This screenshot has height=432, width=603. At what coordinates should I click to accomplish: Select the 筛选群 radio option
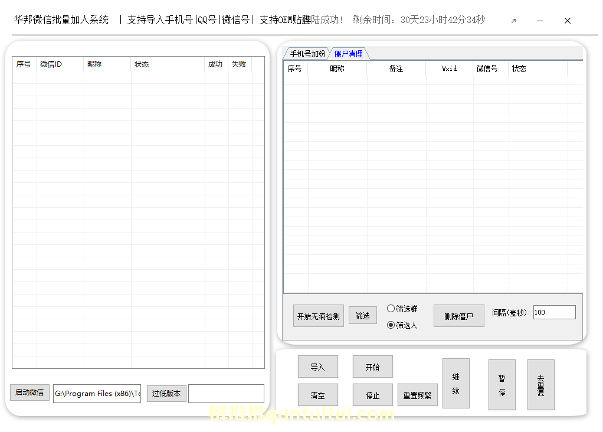(391, 309)
